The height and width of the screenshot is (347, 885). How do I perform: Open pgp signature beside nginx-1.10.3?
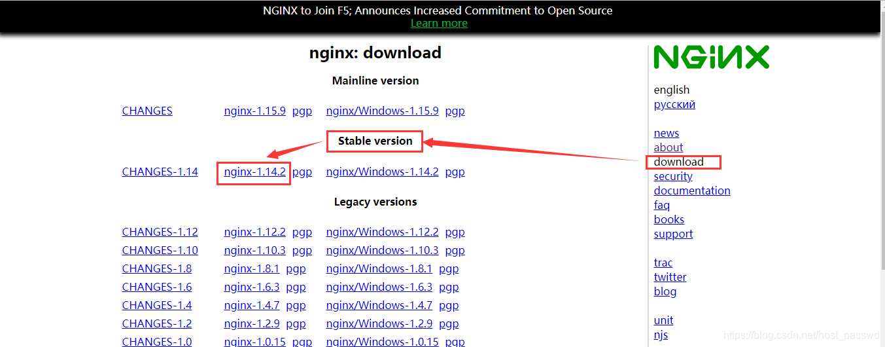point(302,251)
